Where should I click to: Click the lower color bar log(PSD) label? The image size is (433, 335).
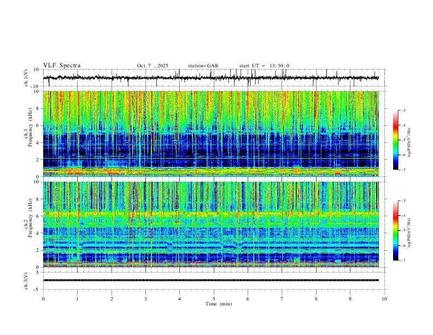click(x=409, y=233)
